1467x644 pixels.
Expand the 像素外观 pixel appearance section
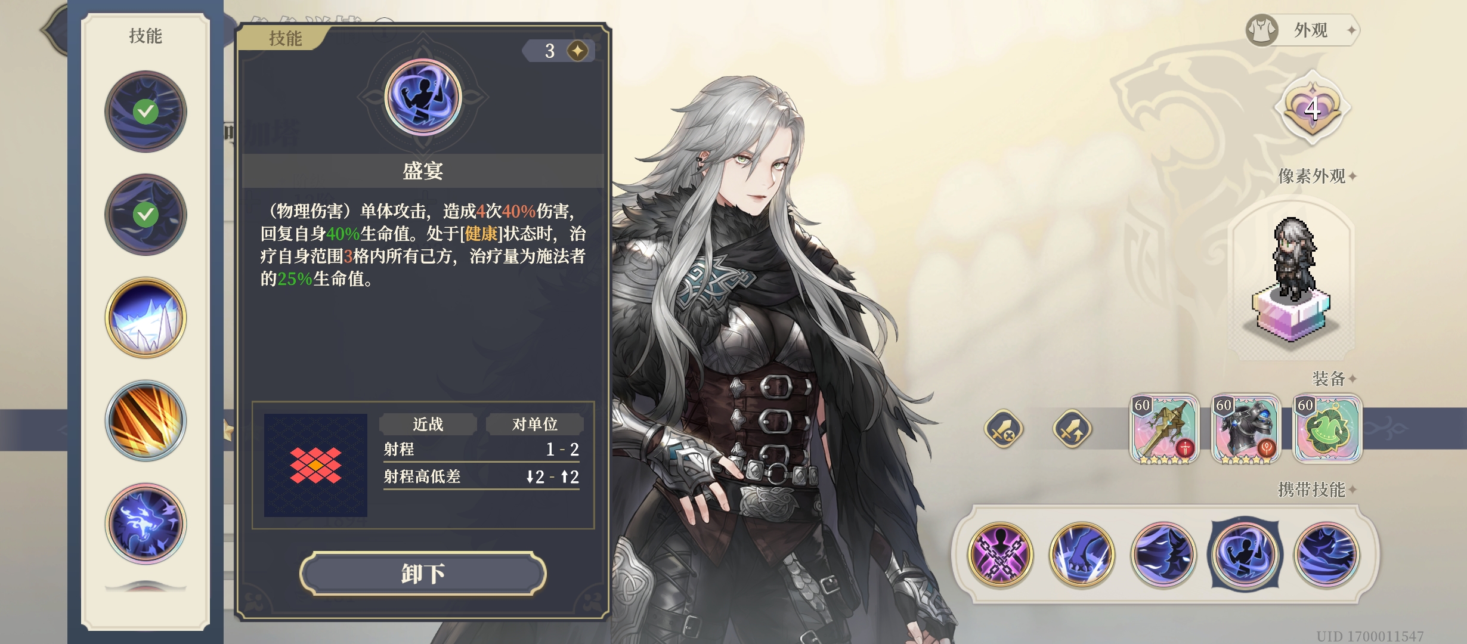click(x=1317, y=176)
